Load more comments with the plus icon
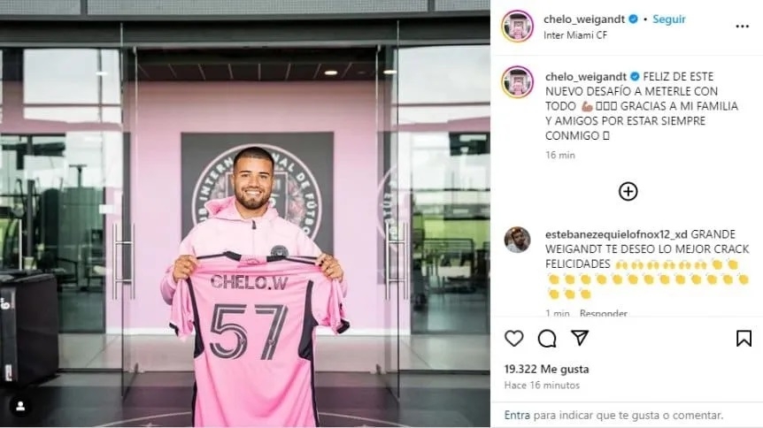Image resolution: width=763 pixels, height=428 pixels. [x=628, y=191]
